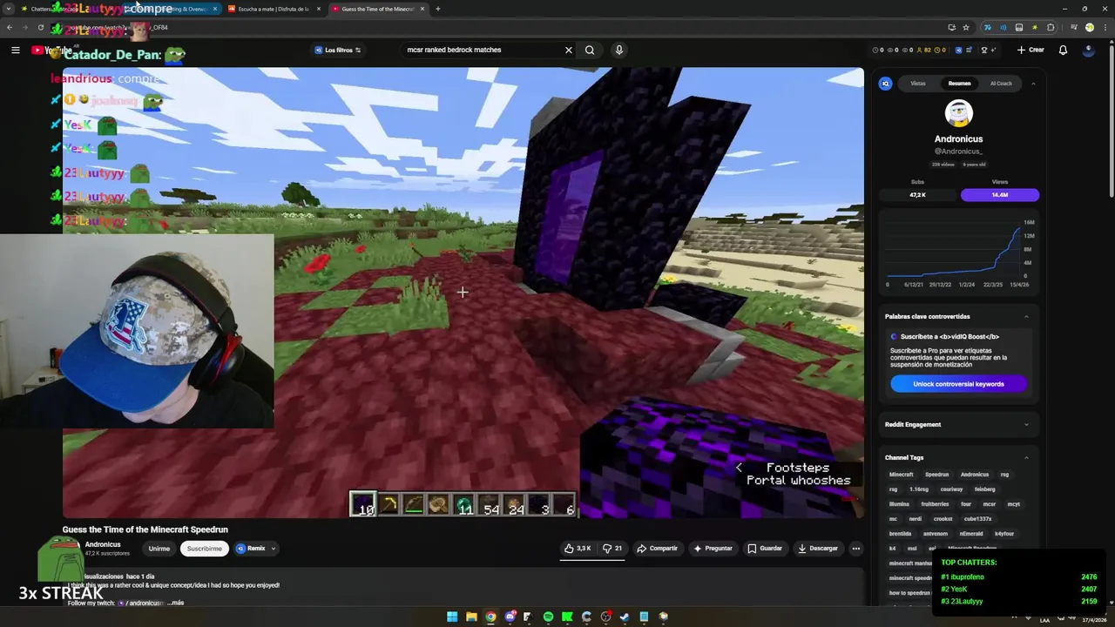Click the Compartir share button
The width and height of the screenshot is (1115, 627).
[657, 549]
